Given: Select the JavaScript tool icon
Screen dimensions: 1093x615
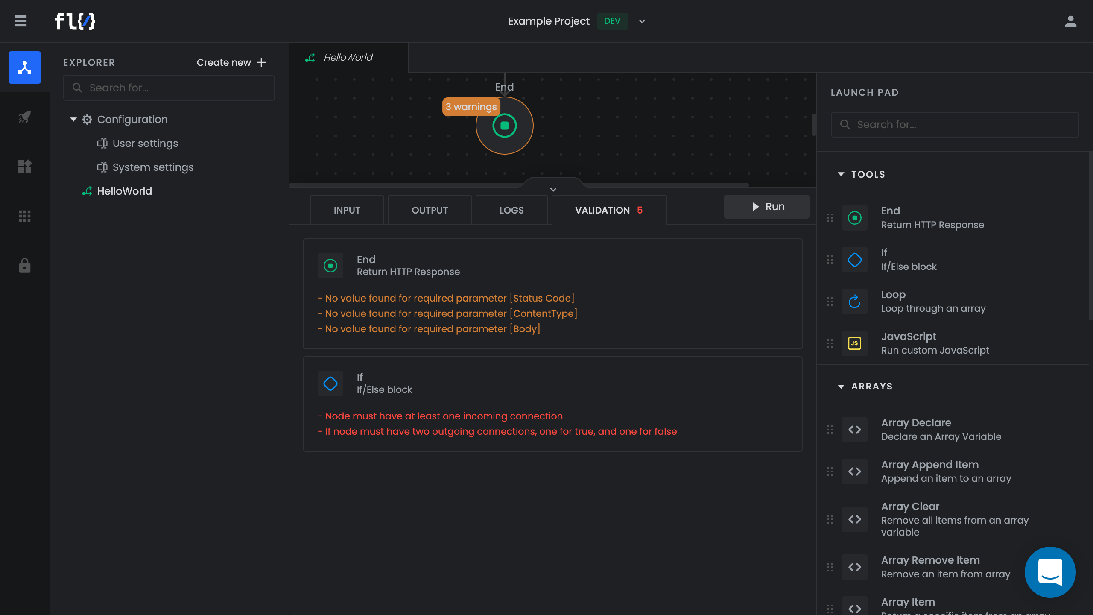Looking at the screenshot, I should (854, 343).
